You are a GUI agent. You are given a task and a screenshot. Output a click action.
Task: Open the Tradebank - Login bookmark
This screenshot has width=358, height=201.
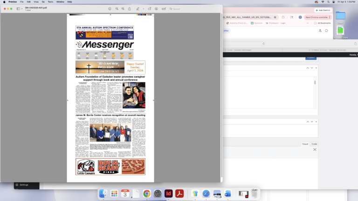pyautogui.click(x=275, y=23)
